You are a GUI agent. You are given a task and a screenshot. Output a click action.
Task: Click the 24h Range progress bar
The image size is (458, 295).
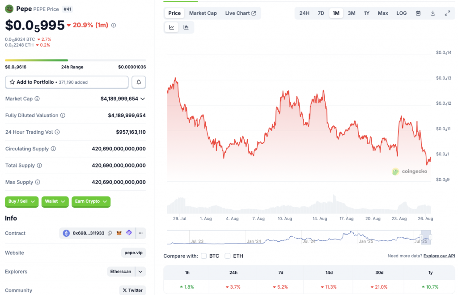pos(75,60)
